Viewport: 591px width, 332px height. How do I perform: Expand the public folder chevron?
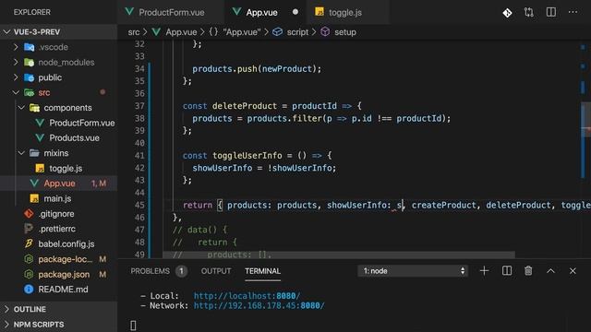pyautogui.click(x=16, y=77)
